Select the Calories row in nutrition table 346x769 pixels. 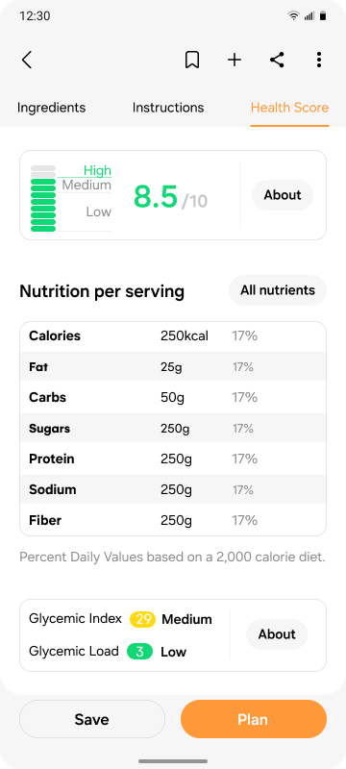click(173, 336)
